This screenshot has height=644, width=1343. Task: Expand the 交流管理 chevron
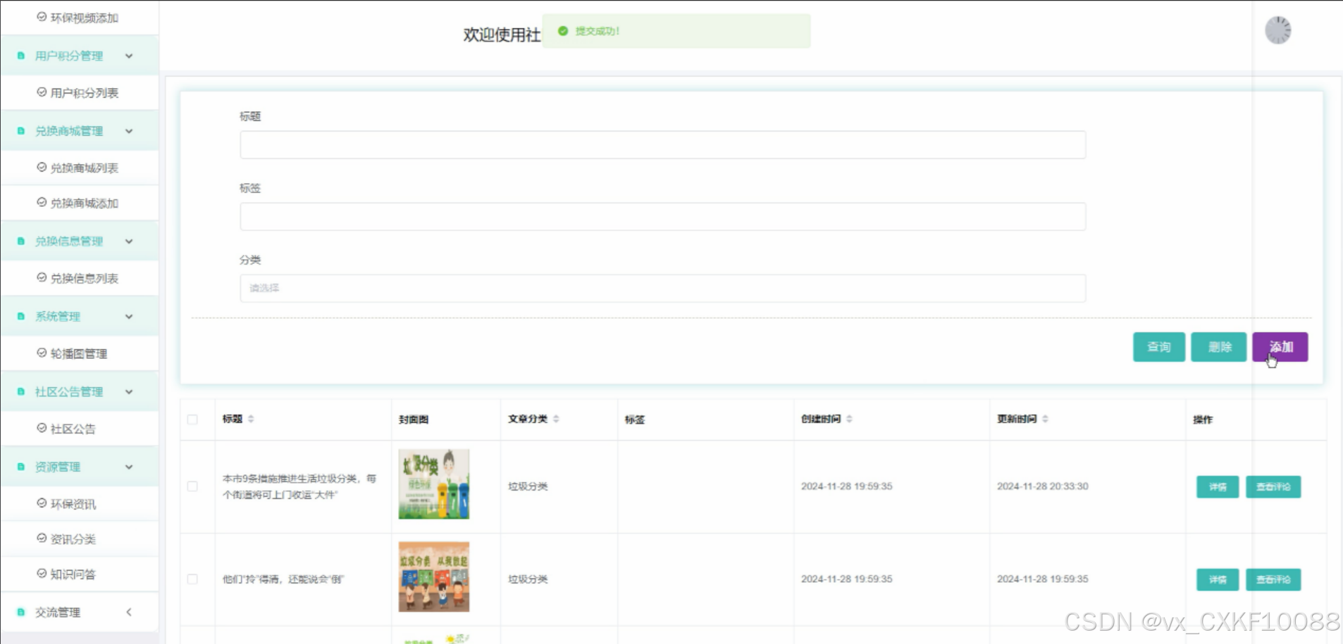pyautogui.click(x=129, y=612)
